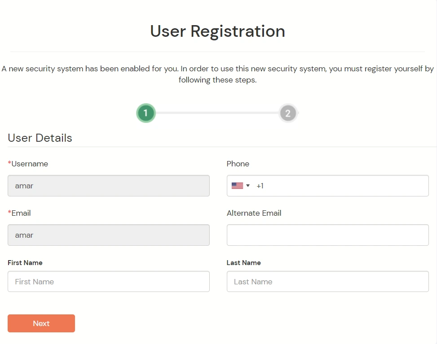Click the Phone label above its field
This screenshot has height=344, width=437.
pos(238,164)
